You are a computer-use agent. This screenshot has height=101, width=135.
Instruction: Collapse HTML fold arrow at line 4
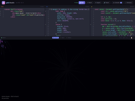click(0, 15)
